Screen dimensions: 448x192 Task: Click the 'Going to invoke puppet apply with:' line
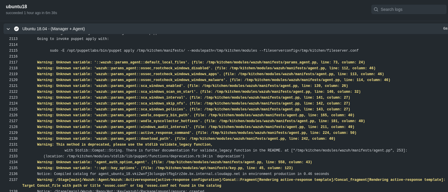point(73,39)
